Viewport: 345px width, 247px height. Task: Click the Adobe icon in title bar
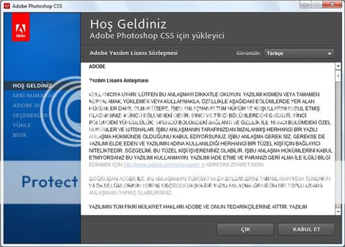(x=7, y=6)
